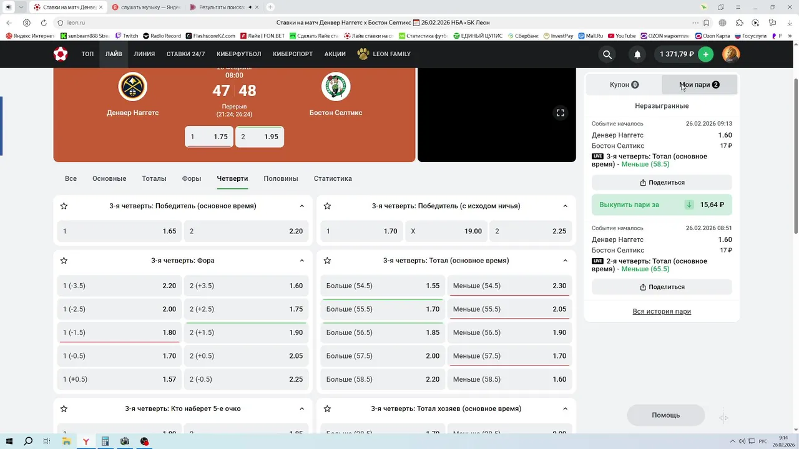Screen dimensions: 799x449
Task: Favorite '3-я четверть: Тотал (основное время)' star
Action: coord(327,261)
